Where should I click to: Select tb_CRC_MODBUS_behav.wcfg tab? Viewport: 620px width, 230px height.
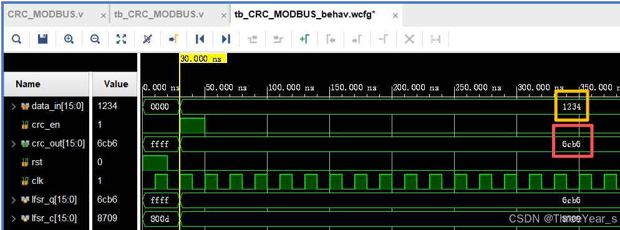pos(305,14)
